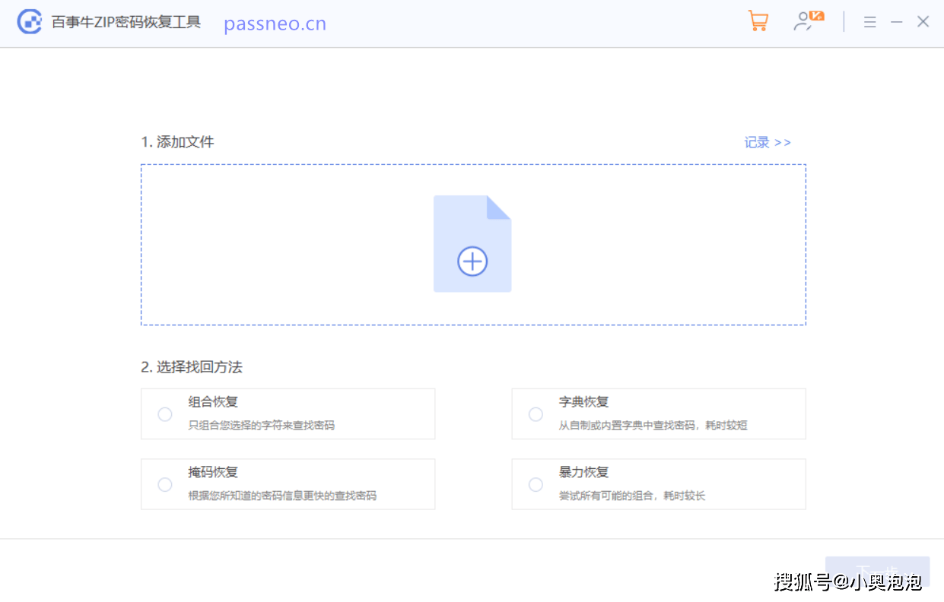
Task: Minimize the ZIP password recovery window
Action: (x=897, y=22)
